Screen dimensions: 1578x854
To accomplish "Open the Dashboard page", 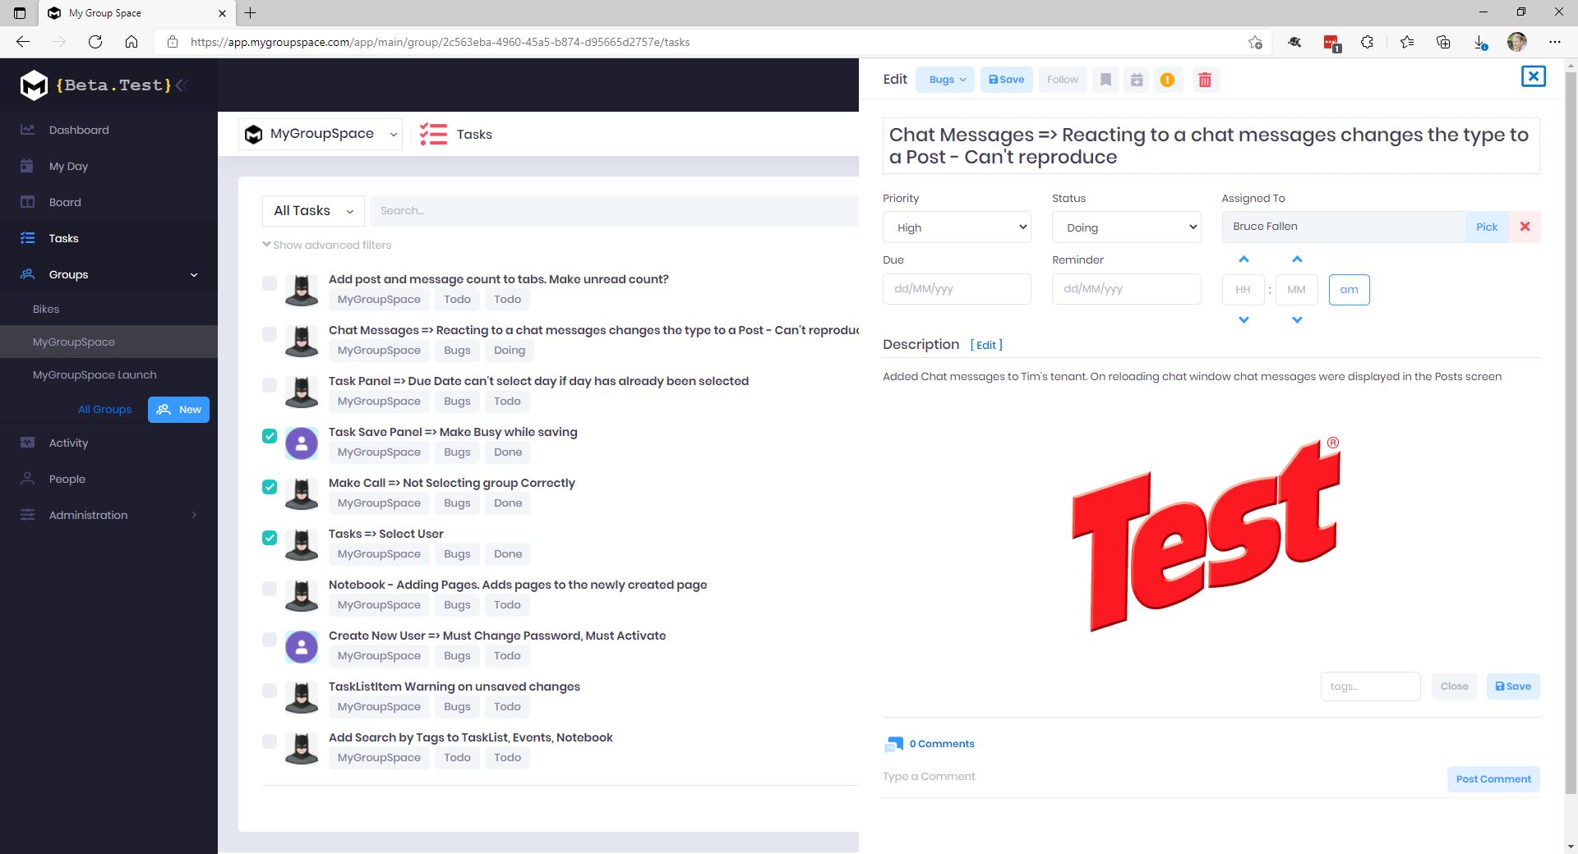I will 108,130.
